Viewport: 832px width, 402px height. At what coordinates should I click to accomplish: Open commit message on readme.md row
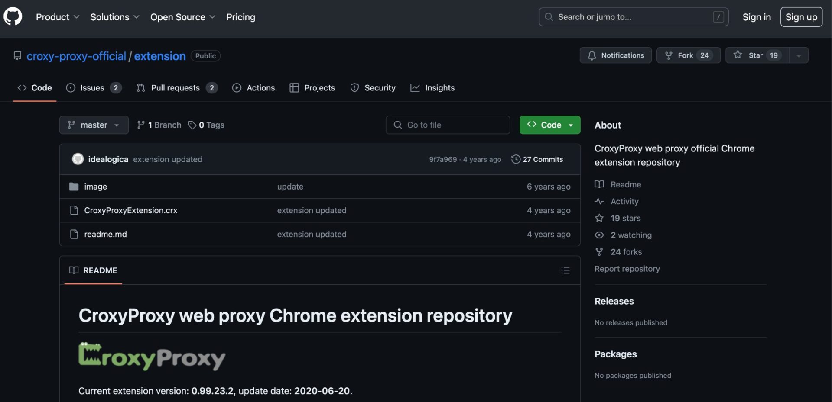(x=312, y=234)
